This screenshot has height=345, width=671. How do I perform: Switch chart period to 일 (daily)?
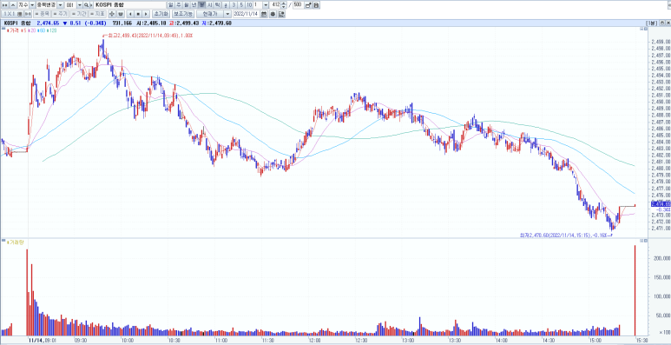click(171, 5)
